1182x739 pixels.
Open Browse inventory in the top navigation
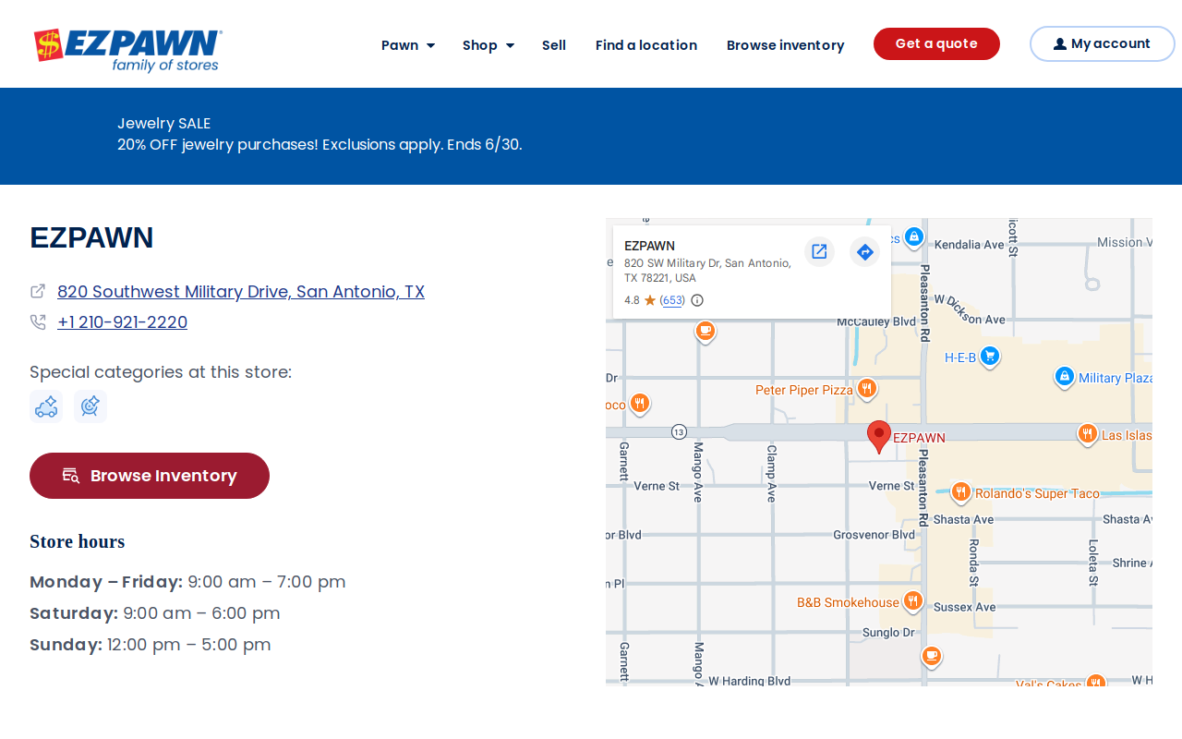coord(785,45)
